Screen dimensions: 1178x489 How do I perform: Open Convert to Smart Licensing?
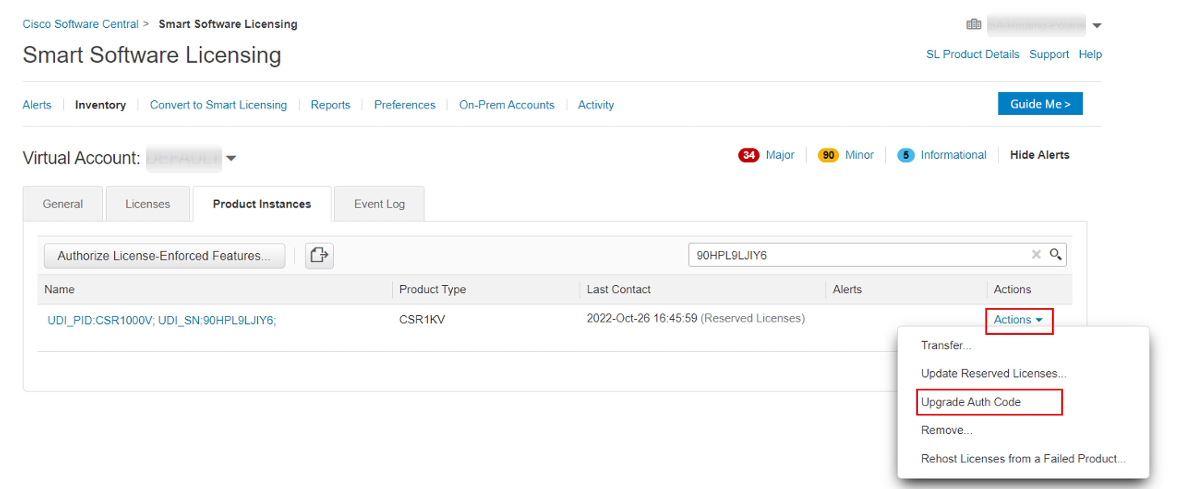coord(218,105)
